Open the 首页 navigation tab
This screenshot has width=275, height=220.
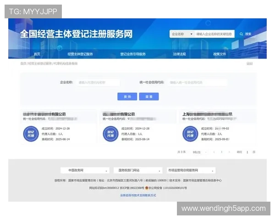tap(37, 54)
